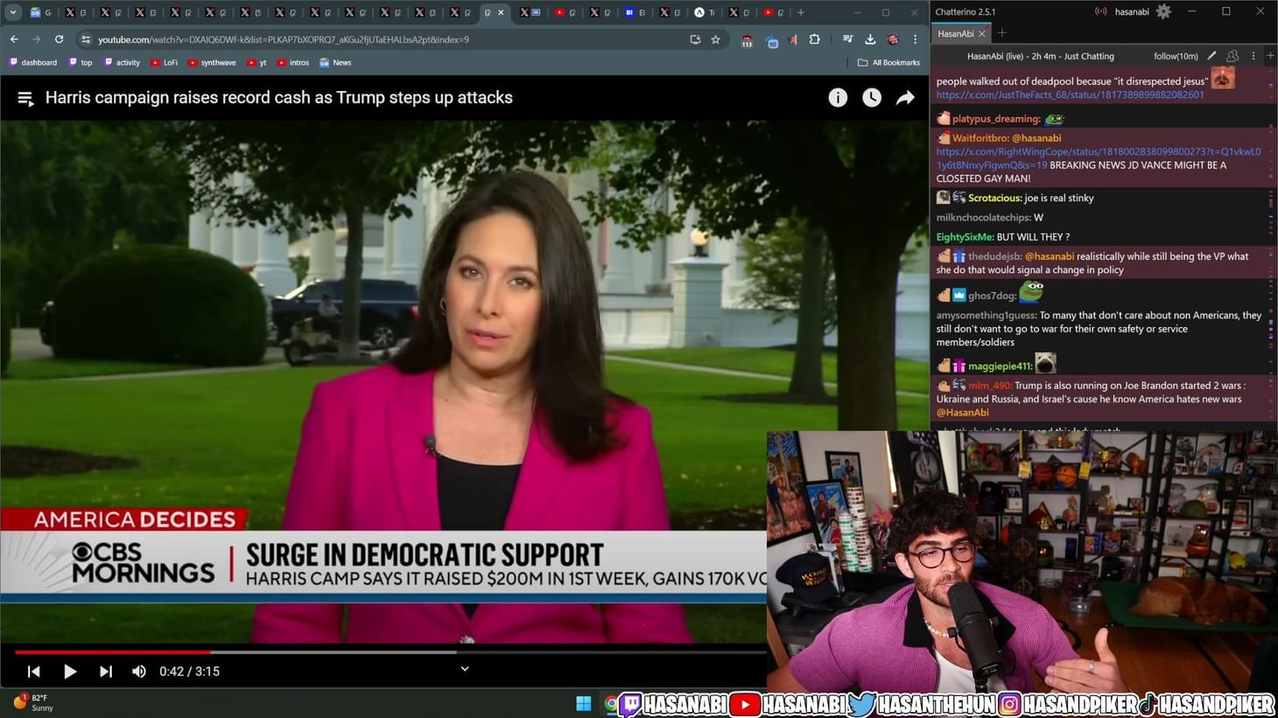Open the JustTheFacts_68 status link
Screen dimensions: 1278x718
(1070, 94)
